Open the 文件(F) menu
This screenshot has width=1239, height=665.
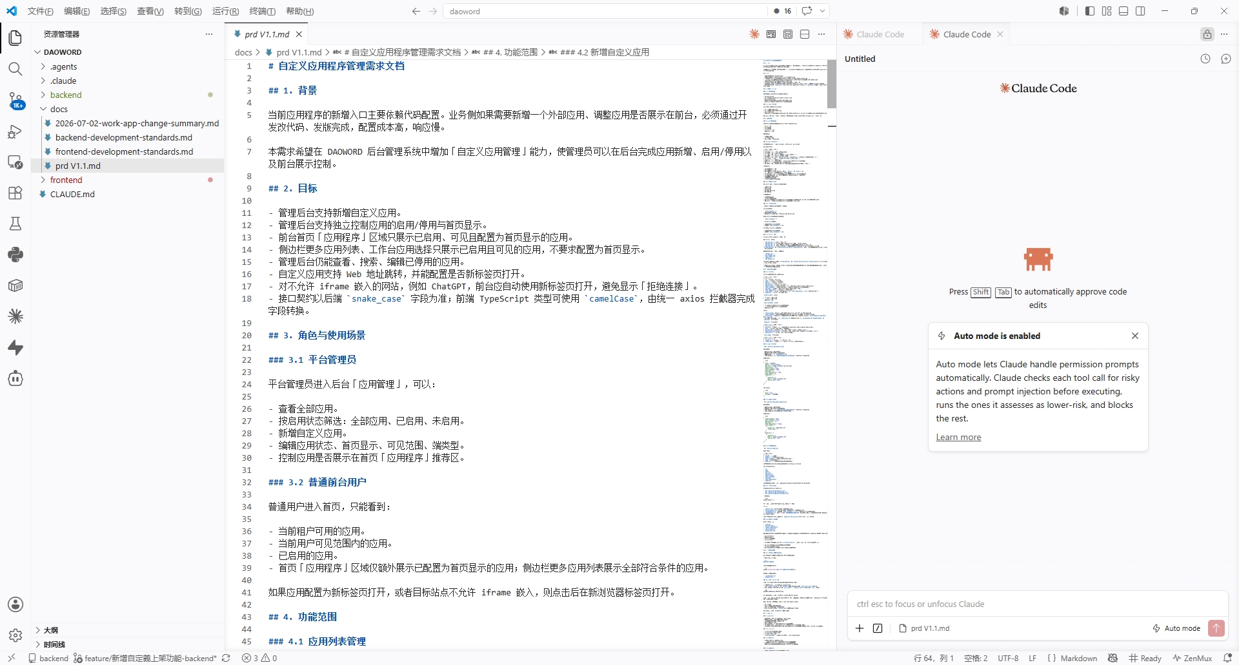click(41, 11)
